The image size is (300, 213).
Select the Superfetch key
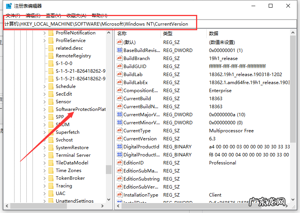click(x=68, y=132)
